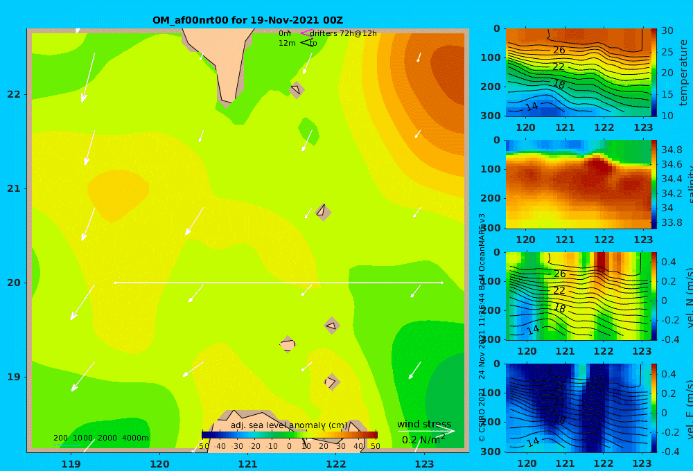Click the wind stress reference arrow
The image size is (693, 471).
[426, 431]
